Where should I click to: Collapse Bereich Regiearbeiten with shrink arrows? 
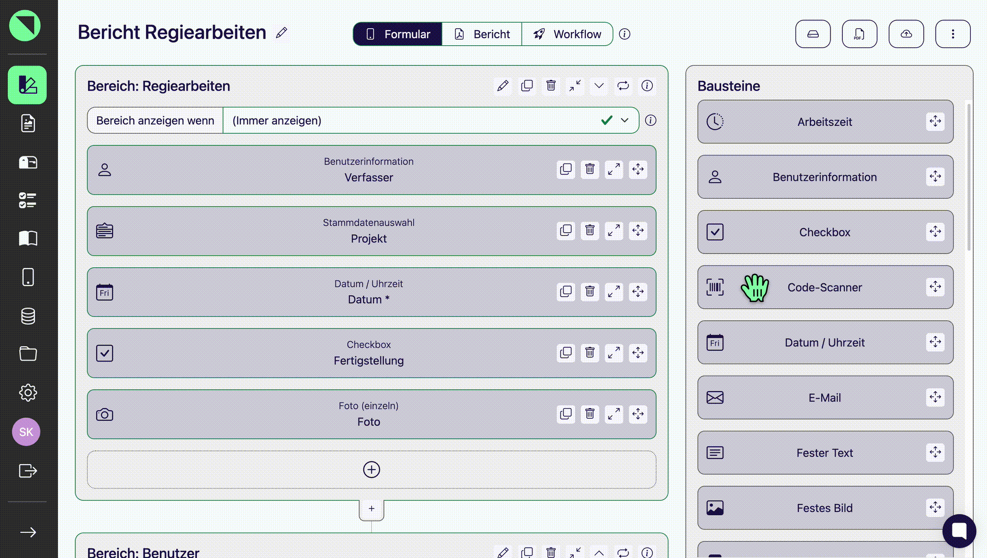coord(575,86)
